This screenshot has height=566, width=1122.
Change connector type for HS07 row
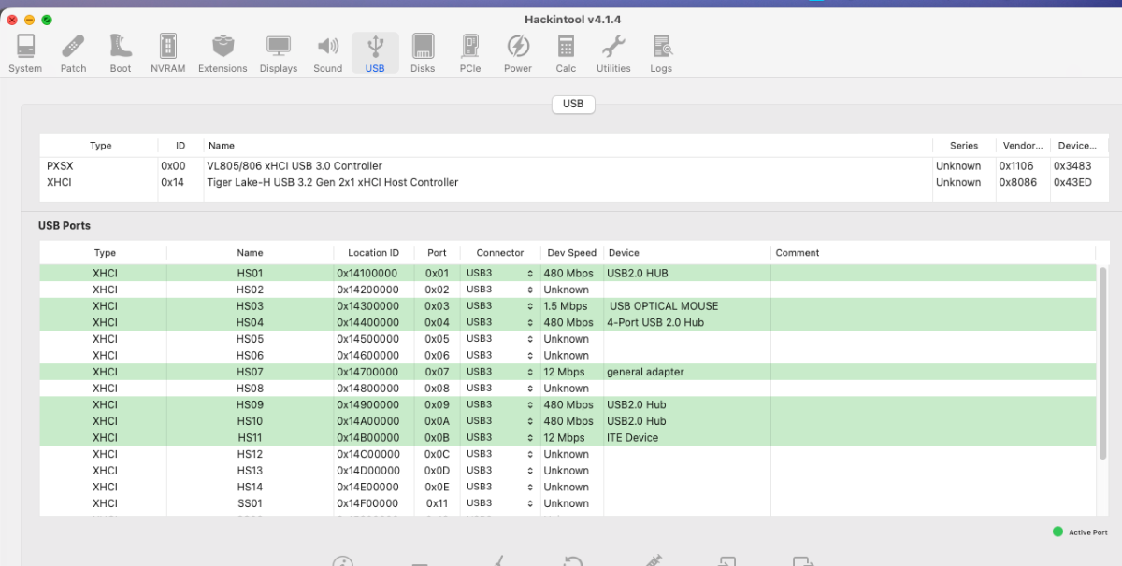coord(500,372)
